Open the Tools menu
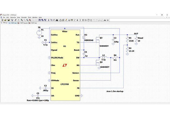The width and height of the screenshot is (170, 118). (x=29, y=17)
